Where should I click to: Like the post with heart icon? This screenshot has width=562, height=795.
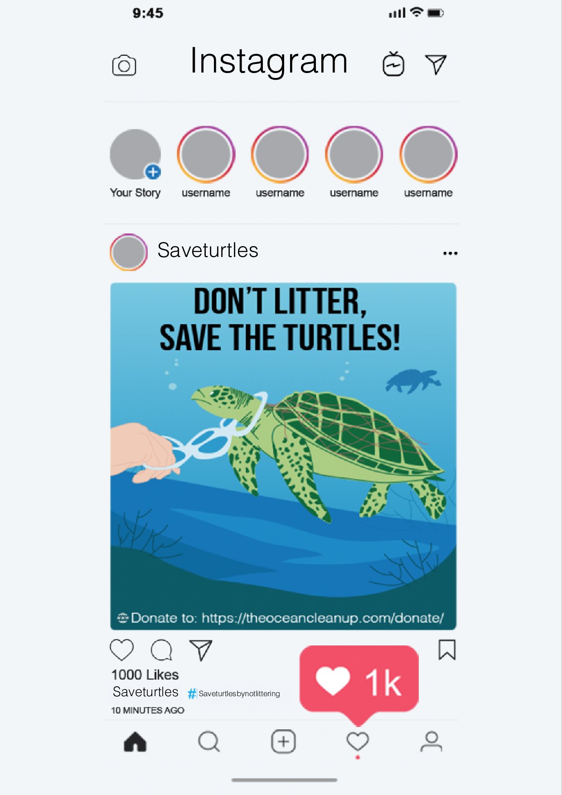[x=122, y=650]
